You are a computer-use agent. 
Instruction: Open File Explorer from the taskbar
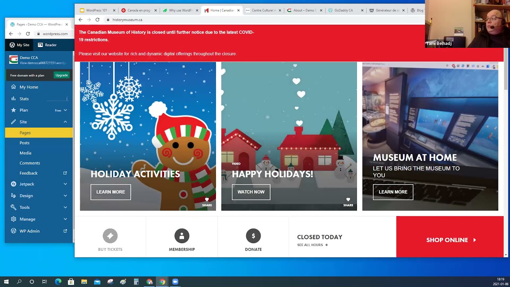tap(84, 282)
